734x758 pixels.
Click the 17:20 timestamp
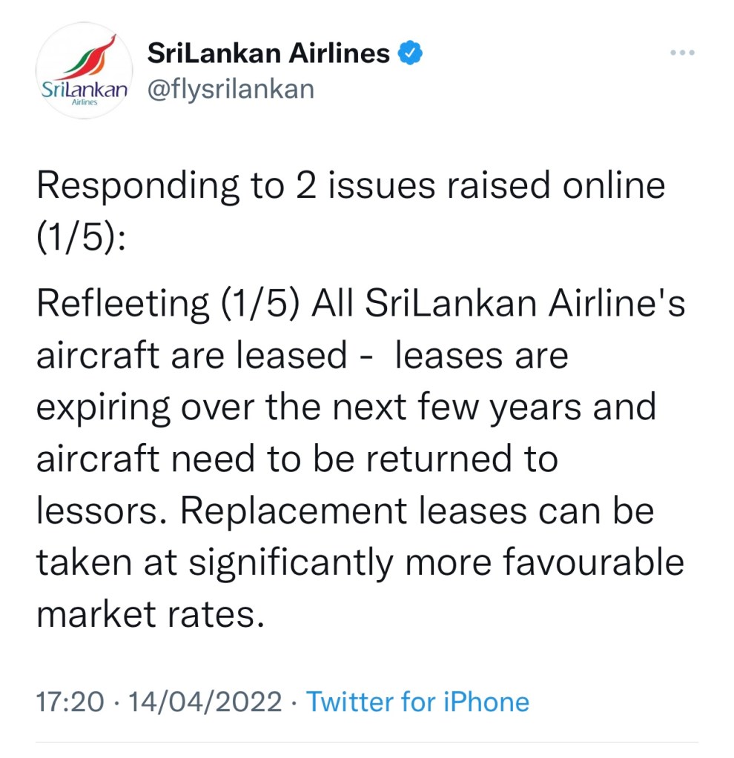coord(70,702)
